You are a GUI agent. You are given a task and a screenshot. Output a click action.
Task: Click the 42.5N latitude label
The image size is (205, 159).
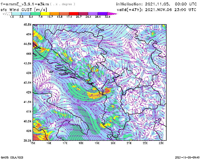pos(27,83)
